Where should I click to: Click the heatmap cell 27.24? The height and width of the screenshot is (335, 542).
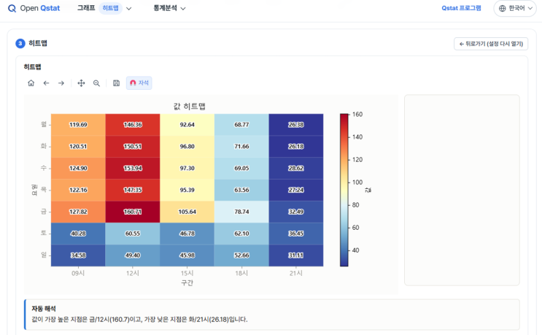(296, 190)
